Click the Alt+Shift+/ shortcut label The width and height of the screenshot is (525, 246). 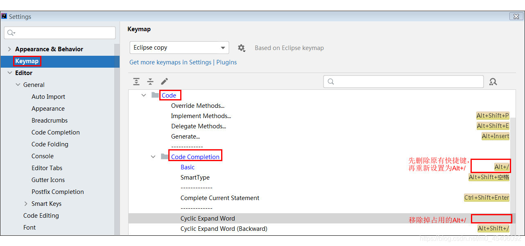(x=493, y=228)
